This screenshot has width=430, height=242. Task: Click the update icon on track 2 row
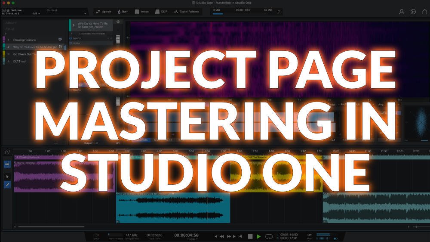point(61,47)
